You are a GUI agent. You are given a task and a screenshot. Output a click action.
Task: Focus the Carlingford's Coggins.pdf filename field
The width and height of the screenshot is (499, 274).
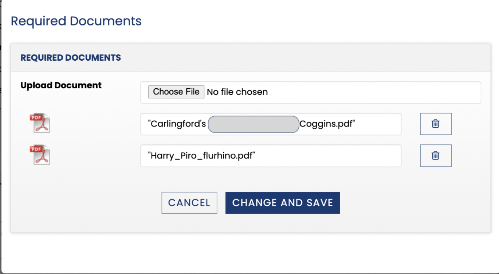[271, 124]
